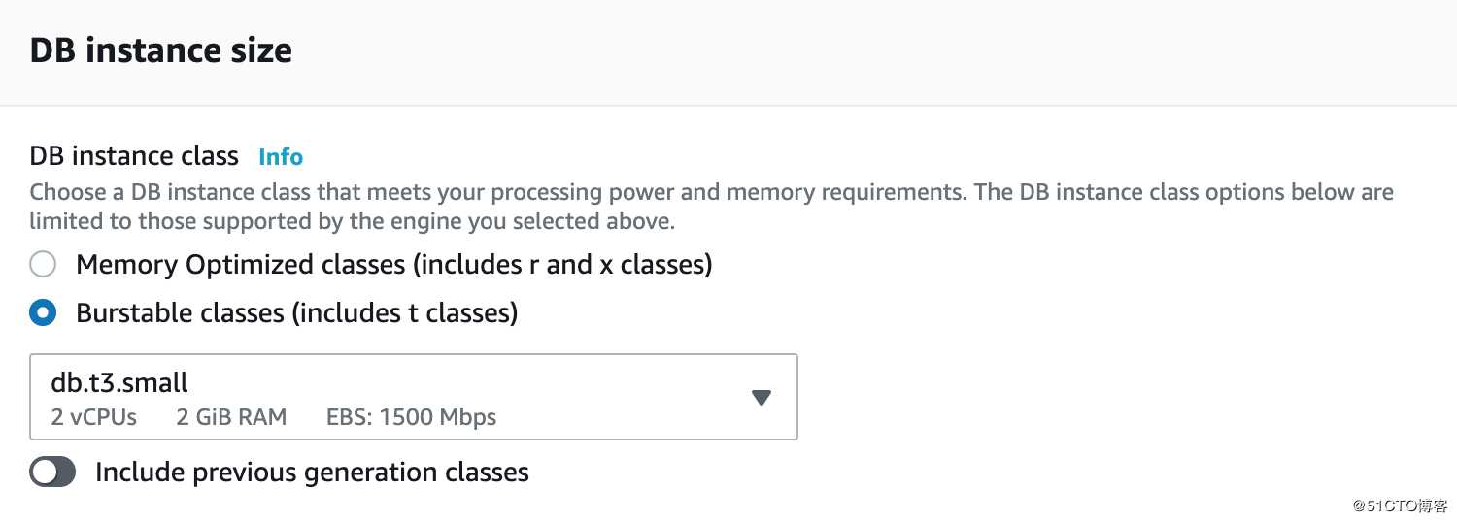Click "EBS: 1500 Mbps" in the instance selector
The width and height of the screenshot is (1457, 522).
[x=411, y=417]
